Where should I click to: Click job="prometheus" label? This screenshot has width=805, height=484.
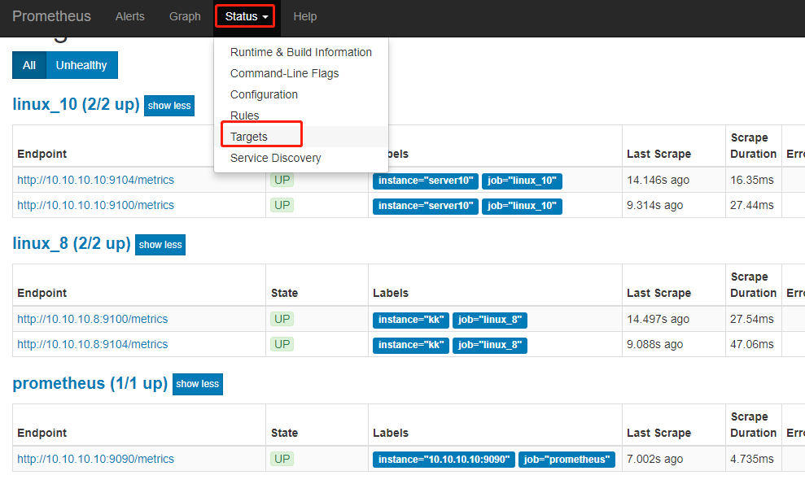[x=567, y=460]
